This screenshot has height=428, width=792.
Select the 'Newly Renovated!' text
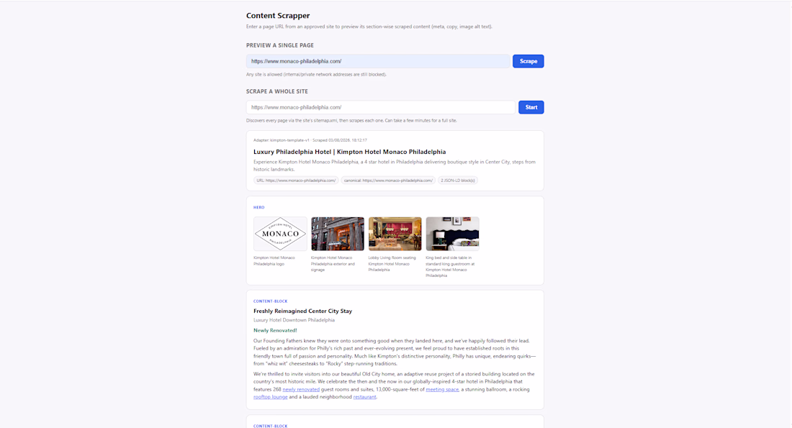(275, 330)
